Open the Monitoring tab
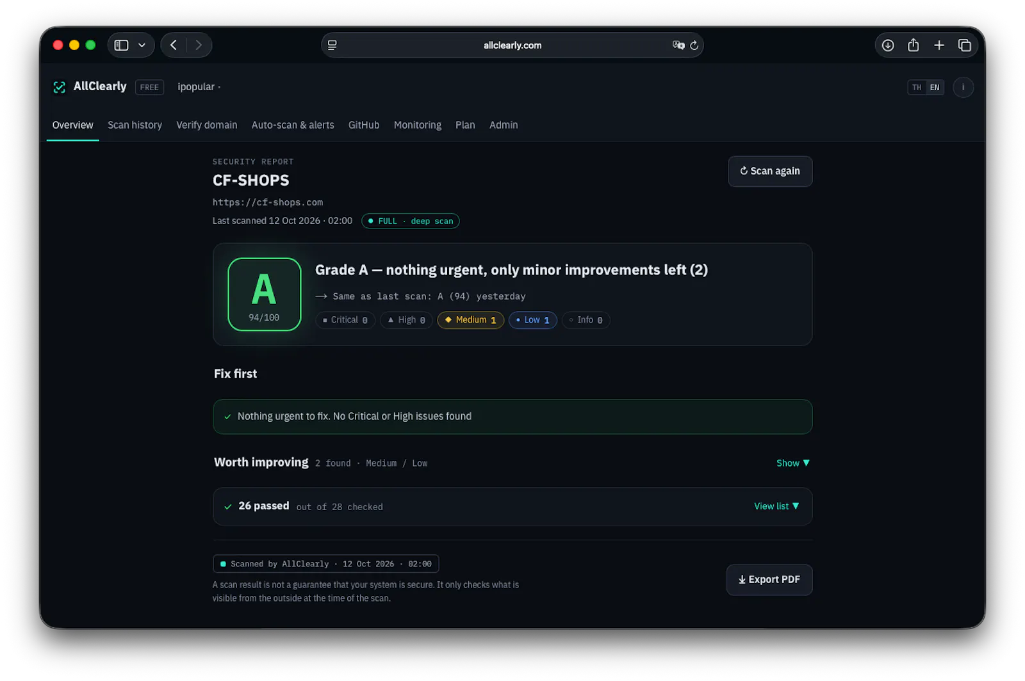Image resolution: width=1025 pixels, height=681 pixels. click(417, 125)
